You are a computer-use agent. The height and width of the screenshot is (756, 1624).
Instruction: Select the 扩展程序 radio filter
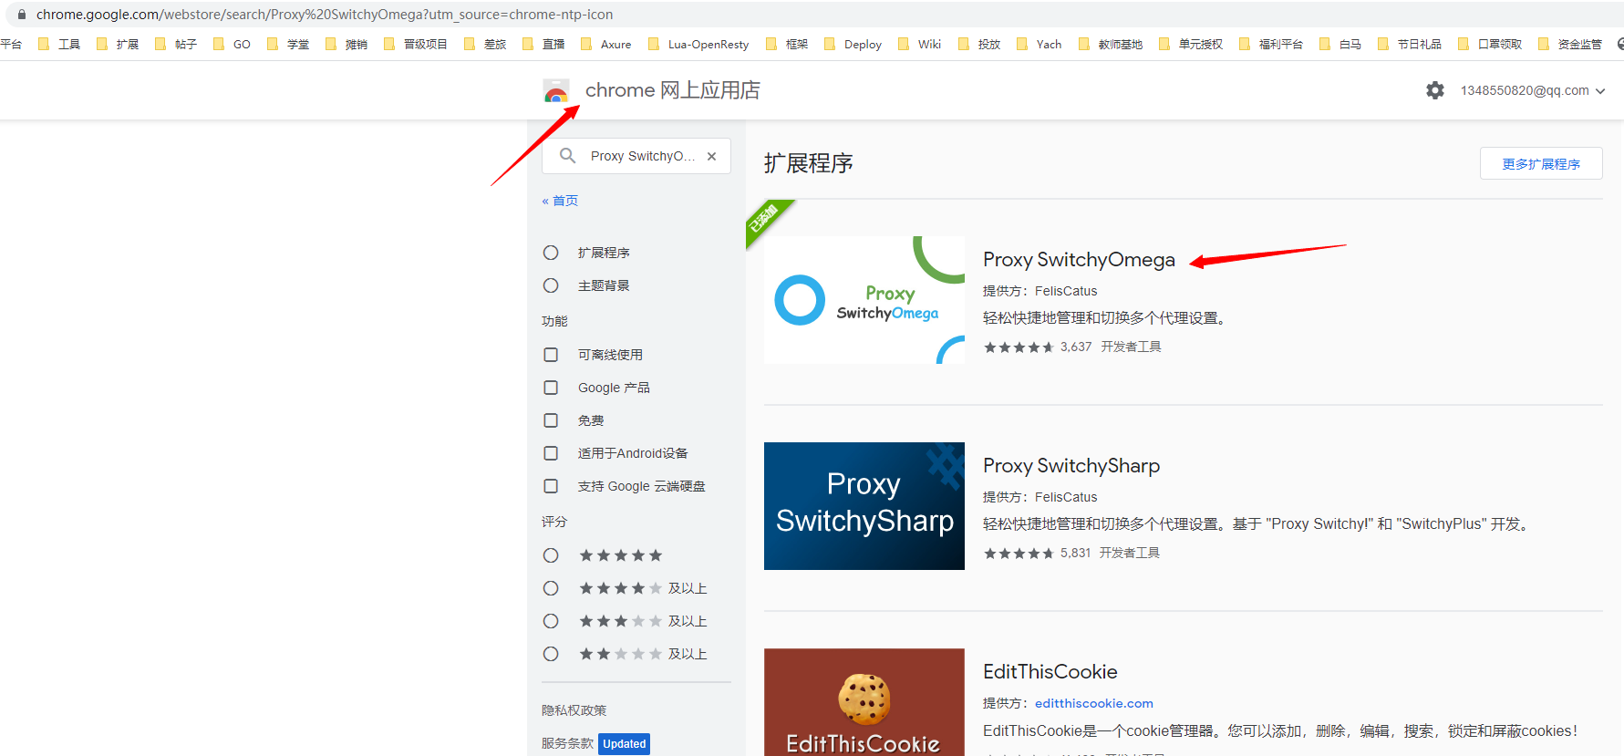(x=551, y=253)
